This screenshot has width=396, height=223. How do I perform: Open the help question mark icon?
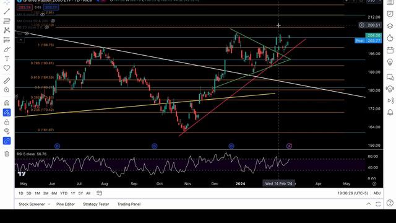(390, 203)
